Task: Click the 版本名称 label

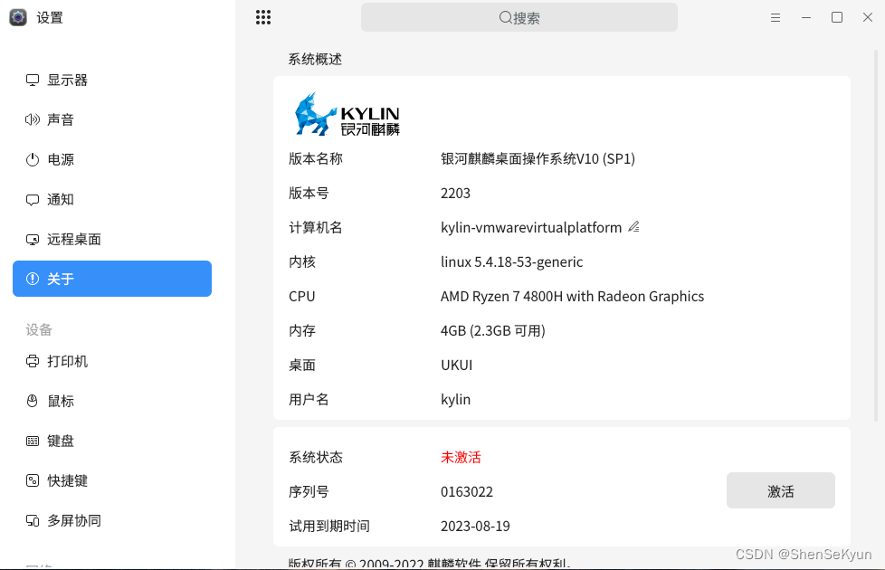Action: (x=316, y=158)
